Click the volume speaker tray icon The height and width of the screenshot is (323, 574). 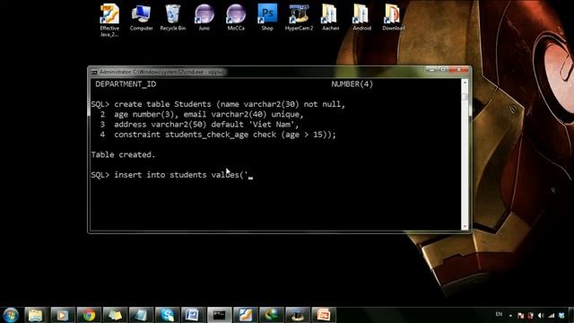(x=541, y=315)
